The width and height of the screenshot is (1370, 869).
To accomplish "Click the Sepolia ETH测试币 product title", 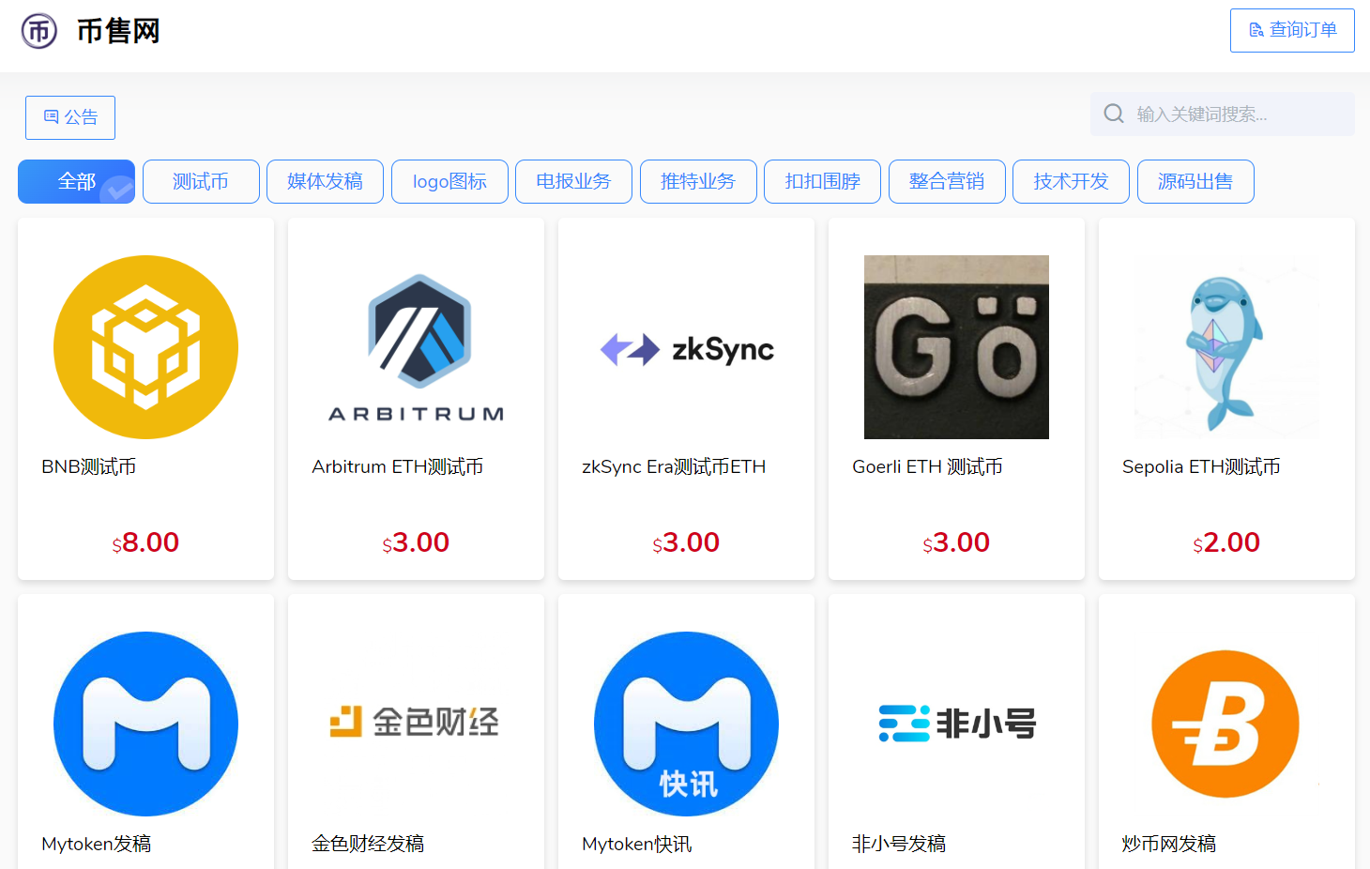I will 1201,466.
